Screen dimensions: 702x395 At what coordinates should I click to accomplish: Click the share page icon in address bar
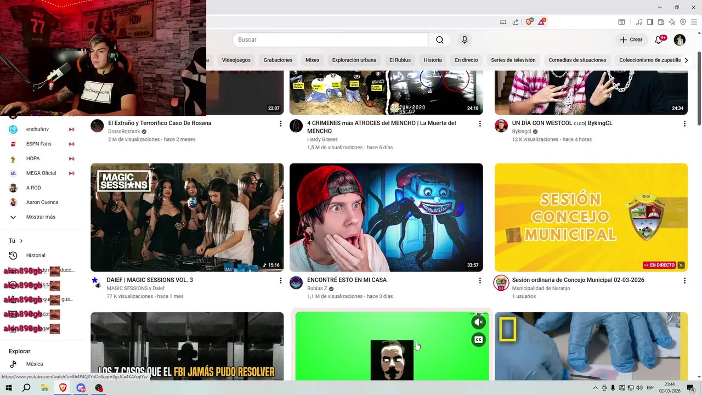pos(516,22)
